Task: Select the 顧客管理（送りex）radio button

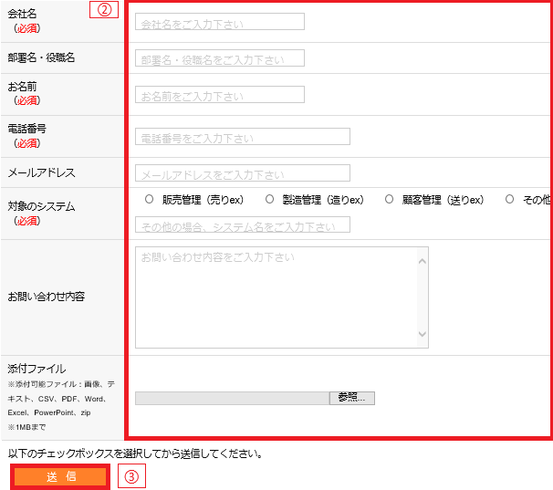Action: coord(389,199)
